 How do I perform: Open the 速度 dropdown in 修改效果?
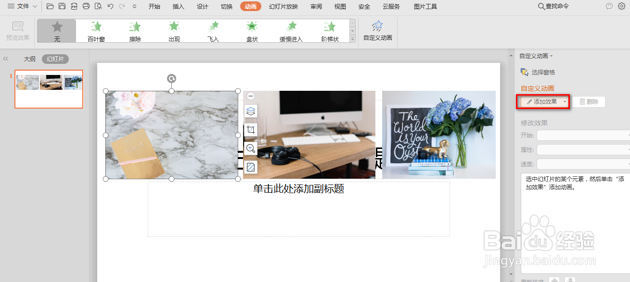[583, 164]
